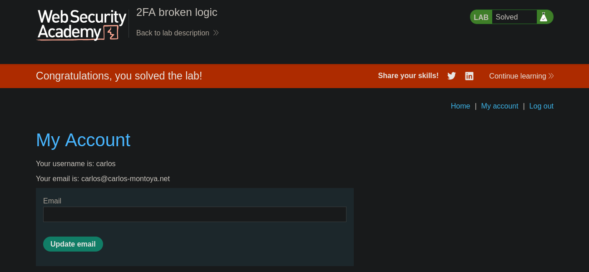Screen dimensions: 589x272
Task: Follow the Continue learning link
Action: point(517,76)
